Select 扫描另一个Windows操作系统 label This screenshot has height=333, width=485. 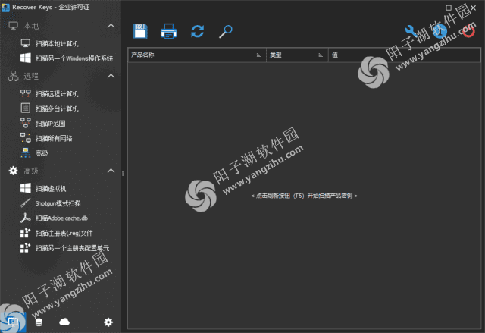click(74, 58)
